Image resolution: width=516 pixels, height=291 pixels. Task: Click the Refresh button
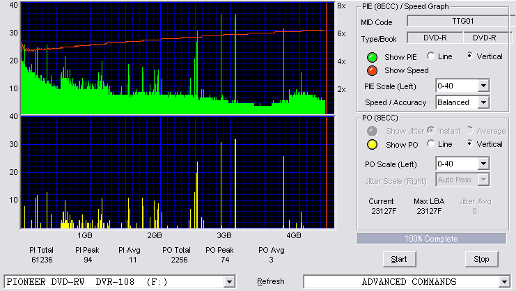(x=270, y=282)
